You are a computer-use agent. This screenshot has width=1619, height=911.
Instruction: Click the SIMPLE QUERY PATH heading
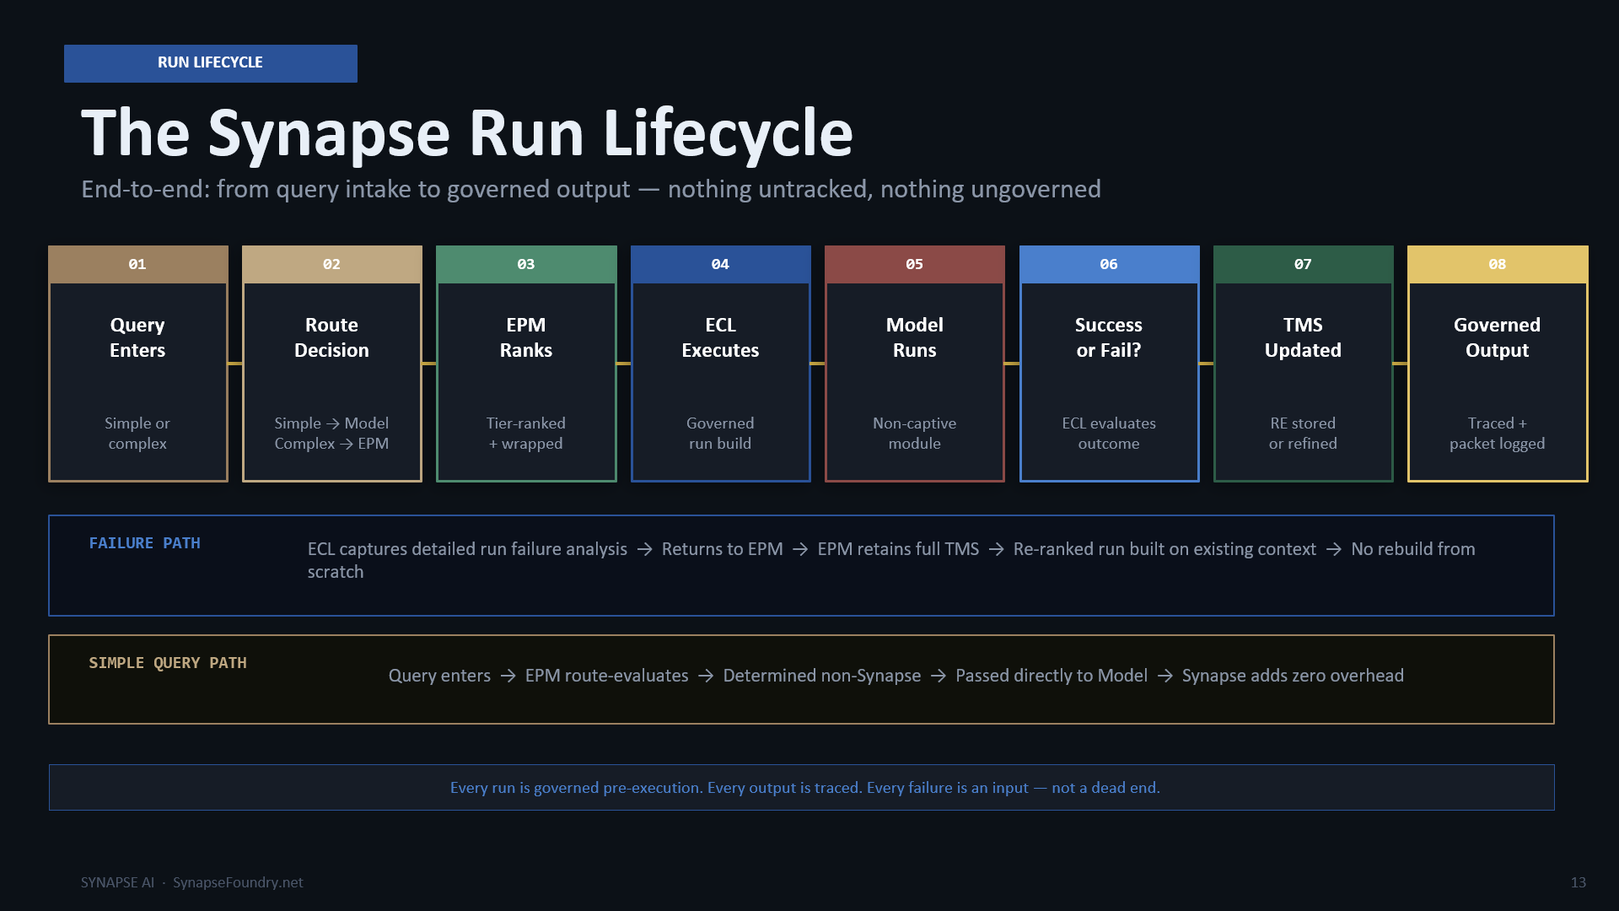tap(168, 663)
